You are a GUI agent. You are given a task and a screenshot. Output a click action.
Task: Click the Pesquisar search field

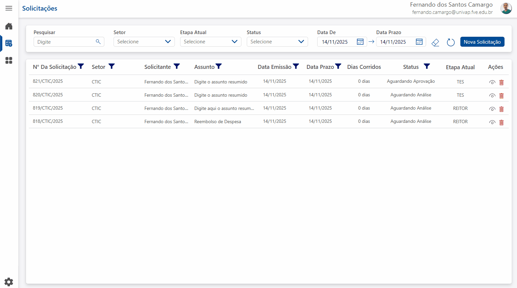click(x=65, y=42)
